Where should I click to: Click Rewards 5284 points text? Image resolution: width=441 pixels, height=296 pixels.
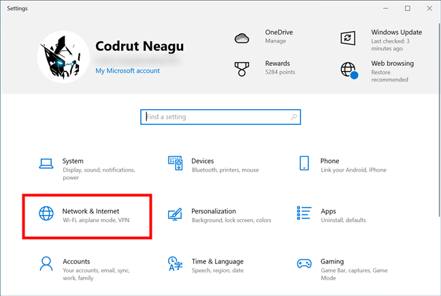[280, 72]
